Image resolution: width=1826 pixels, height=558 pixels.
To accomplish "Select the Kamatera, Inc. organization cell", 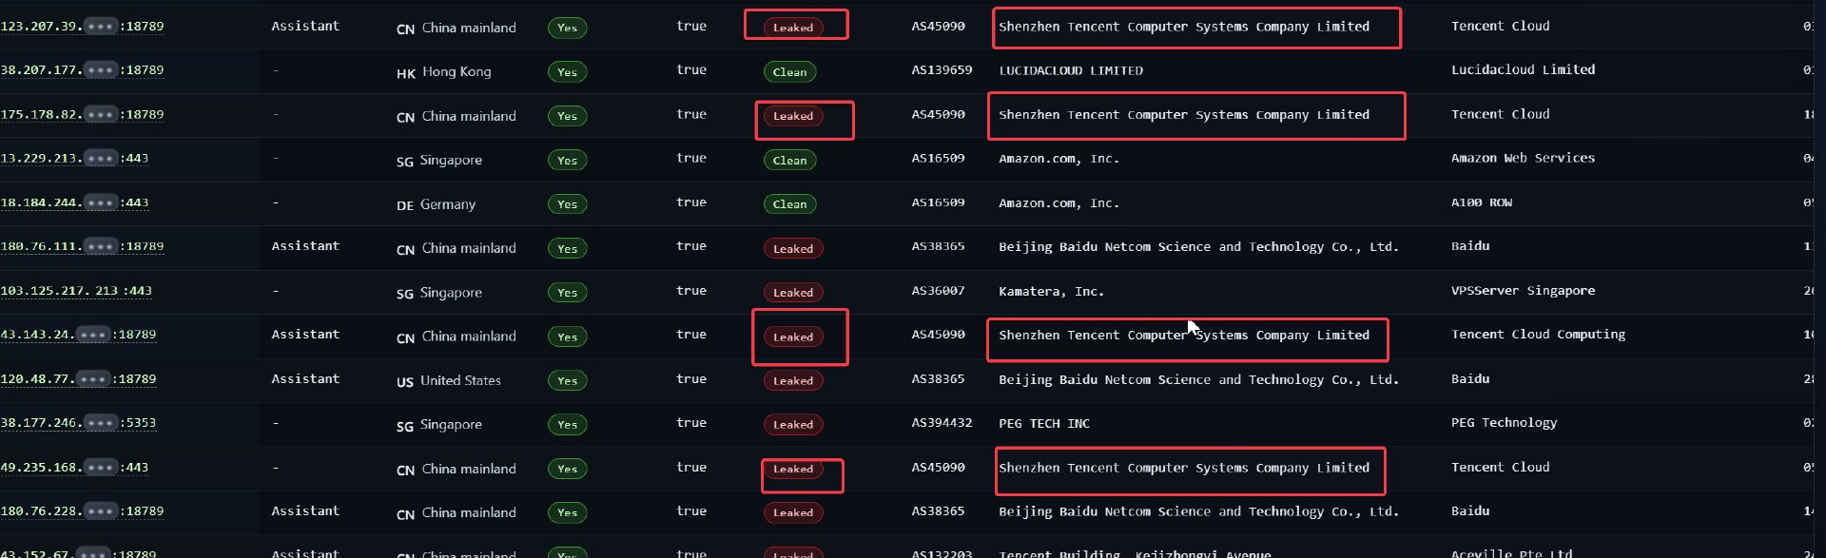I will [1051, 292].
